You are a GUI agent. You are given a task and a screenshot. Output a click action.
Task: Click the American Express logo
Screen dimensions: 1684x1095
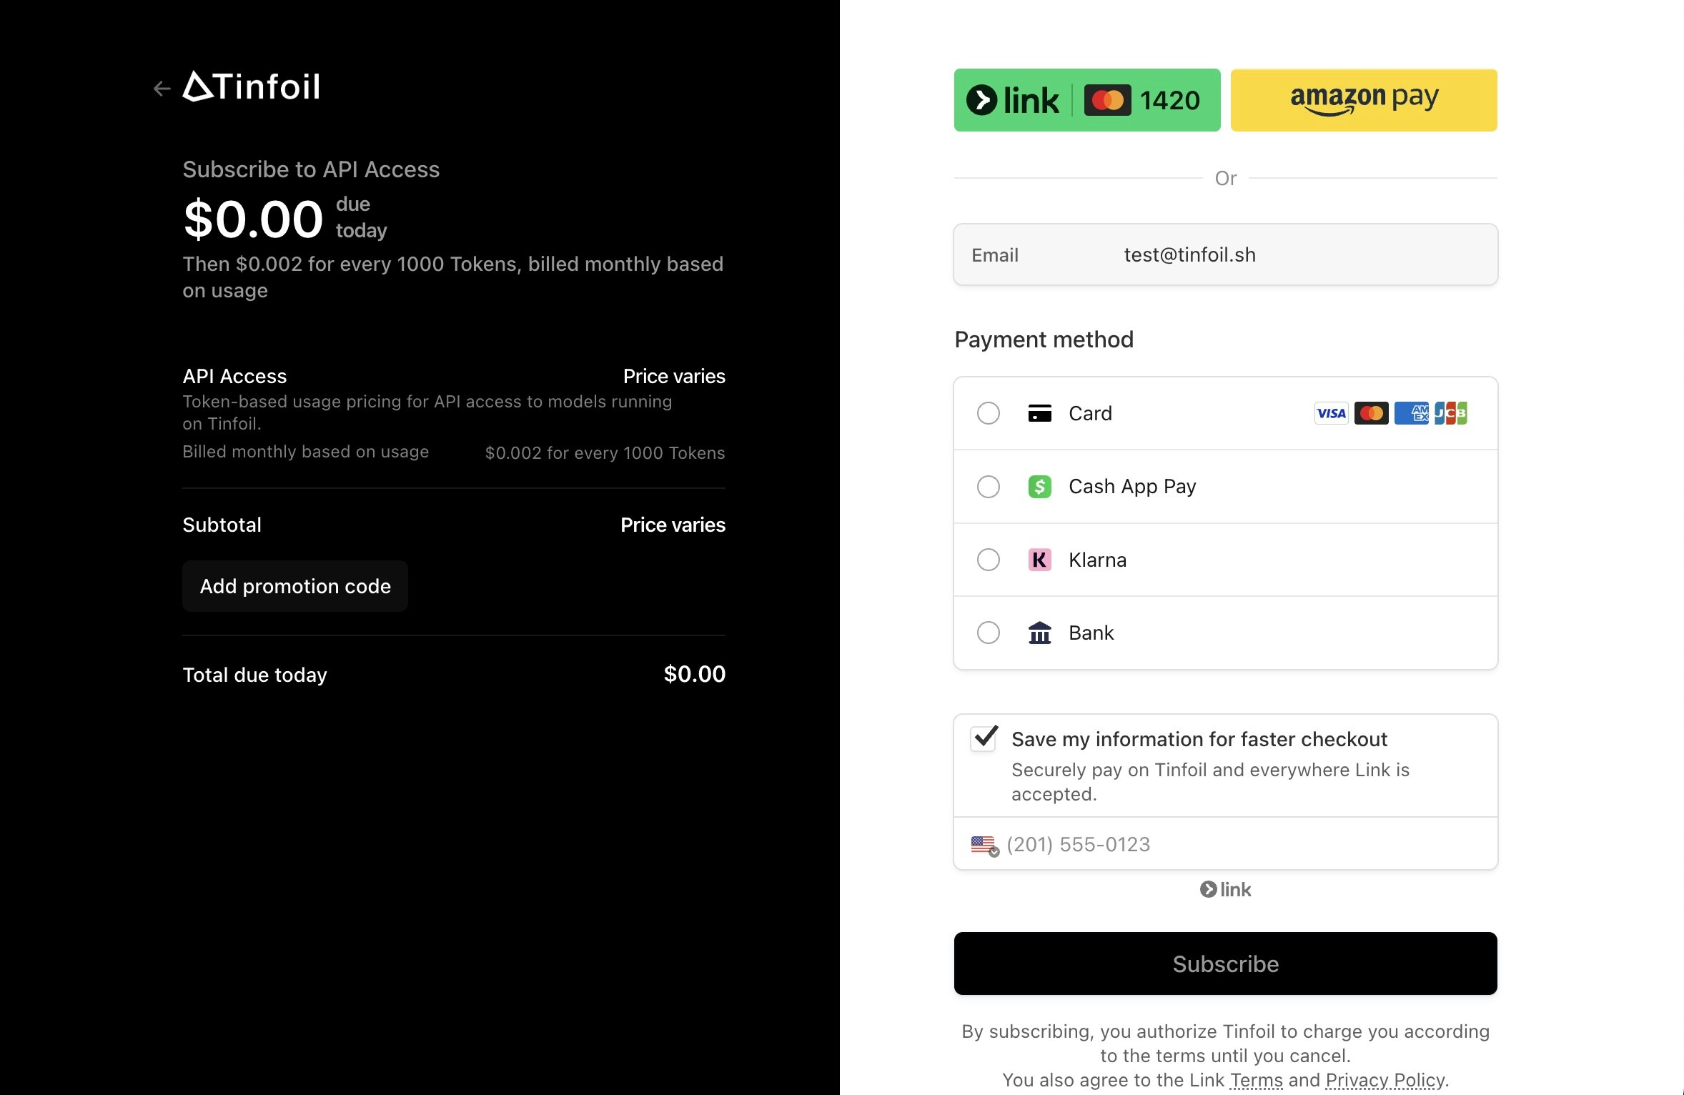(x=1412, y=413)
